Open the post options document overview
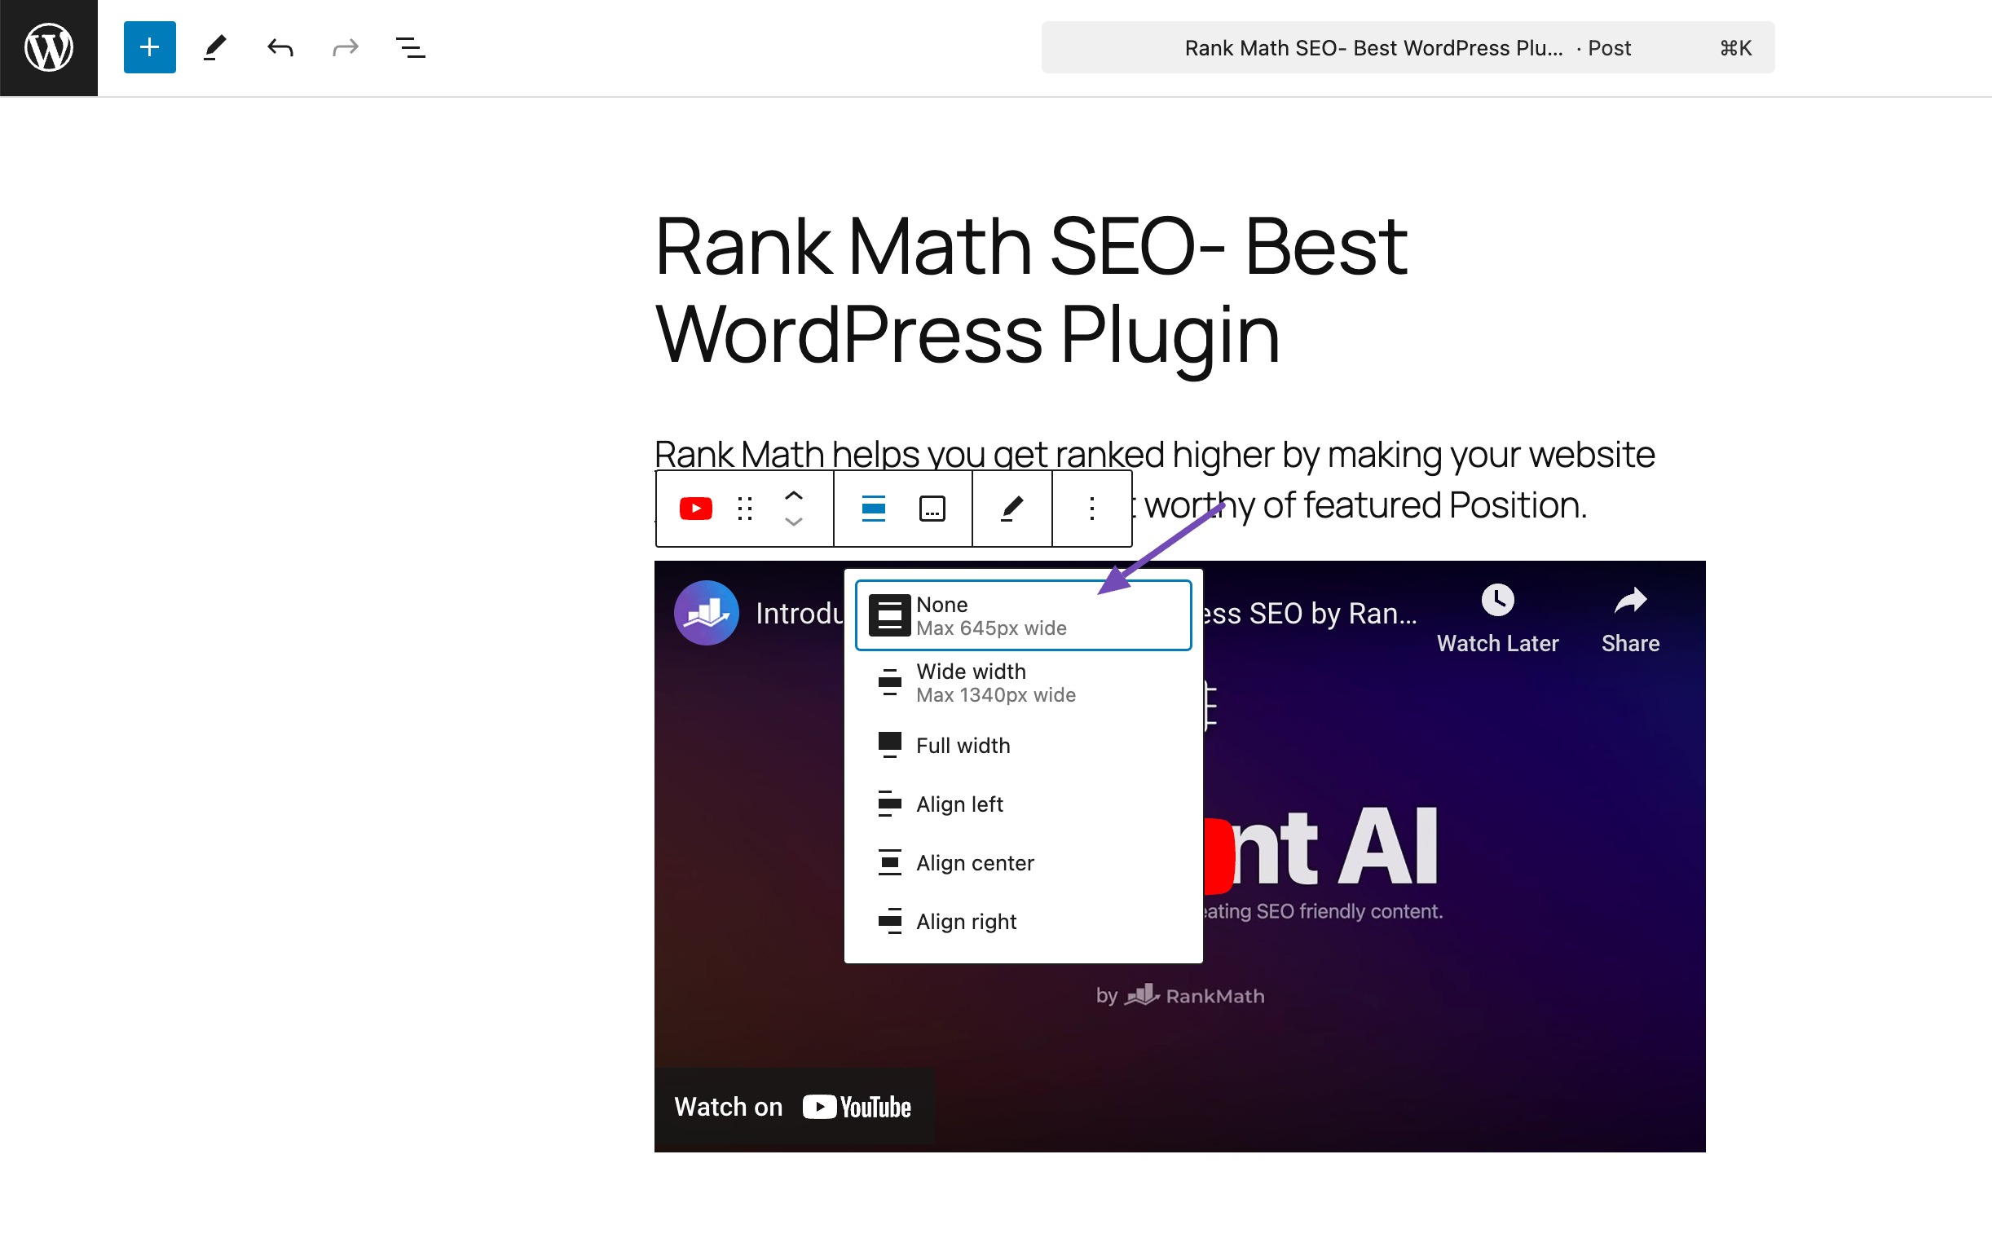Viewport: 1992px width, 1260px height. tap(411, 48)
